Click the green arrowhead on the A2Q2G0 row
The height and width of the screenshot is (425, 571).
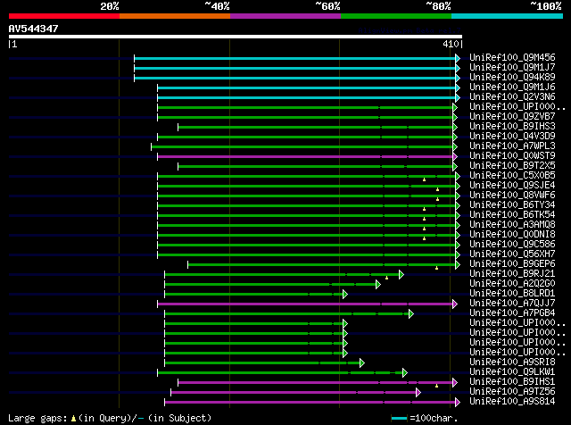coord(378,284)
